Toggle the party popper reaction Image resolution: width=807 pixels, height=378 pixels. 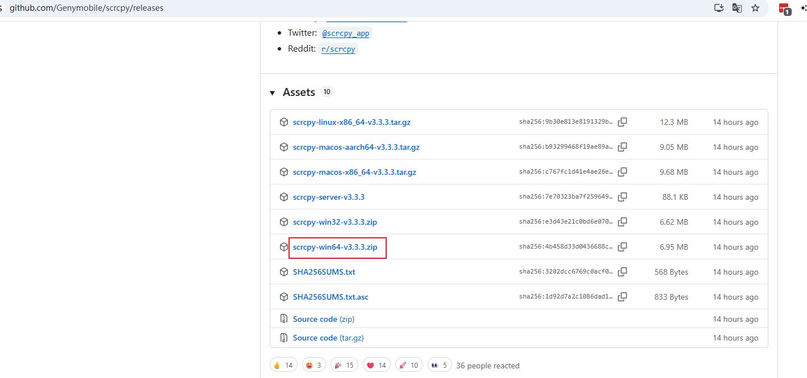coord(344,365)
